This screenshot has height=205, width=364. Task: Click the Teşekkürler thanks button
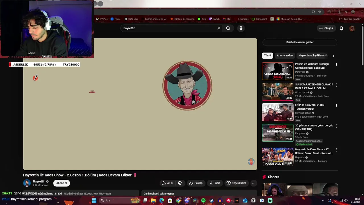[237, 183]
